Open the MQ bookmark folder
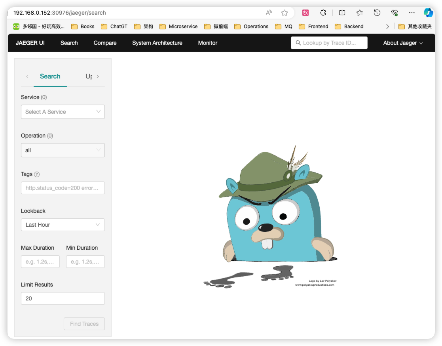The image size is (442, 346). click(284, 27)
